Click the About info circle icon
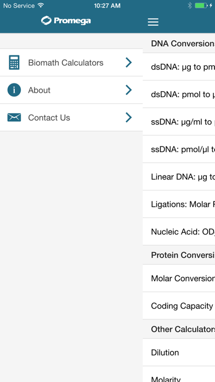Screen dimensions: 215x382 (14, 90)
